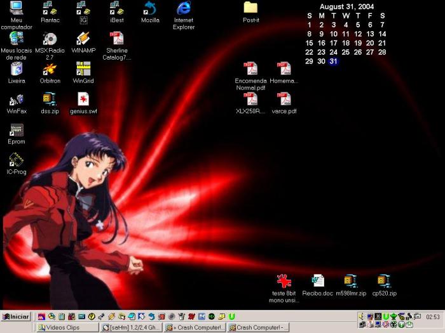Click the blue swirl Mozilla quick launch icon
The width and height of the screenshot is (445, 333).
click(151, 317)
